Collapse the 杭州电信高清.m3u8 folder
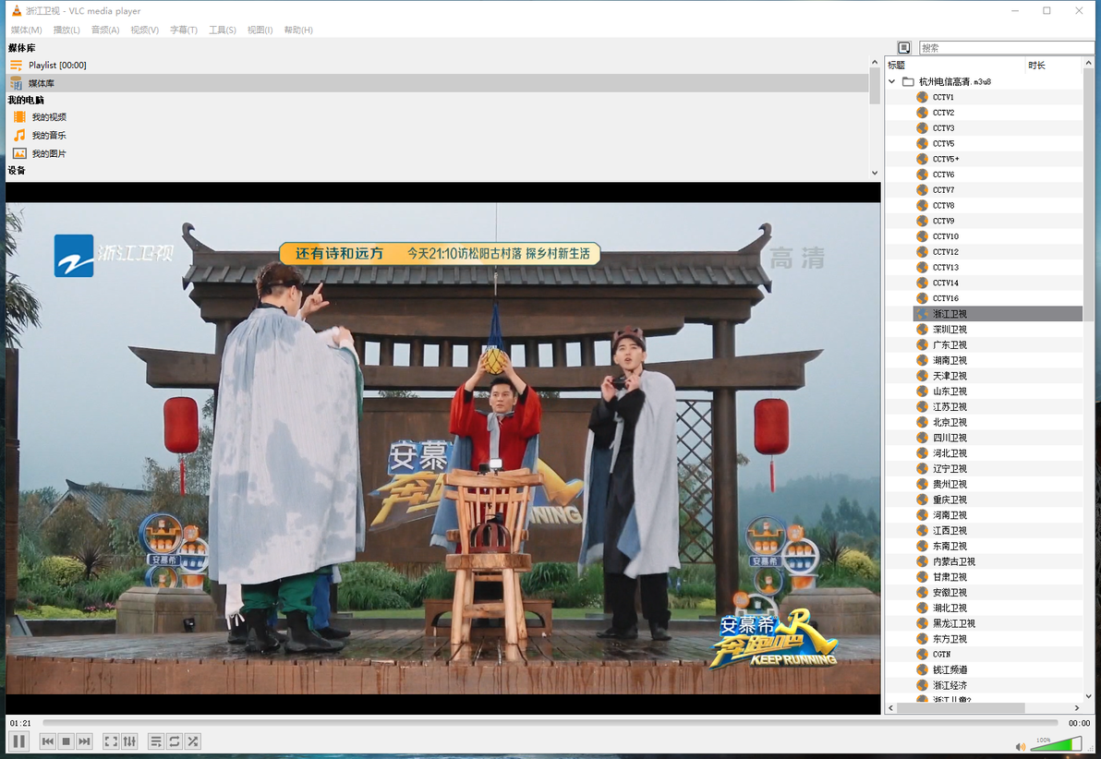The image size is (1101, 759). click(x=891, y=81)
